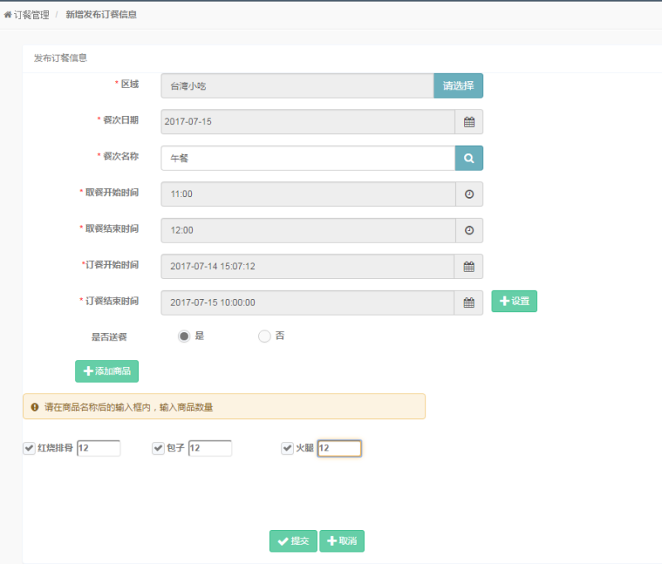Click the 取消 button
The height and width of the screenshot is (564, 662).
coord(342,541)
